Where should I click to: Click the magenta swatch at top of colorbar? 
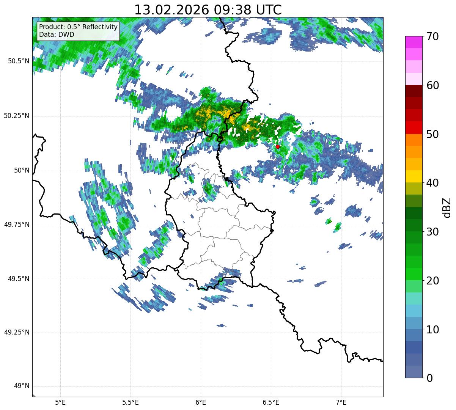point(414,42)
